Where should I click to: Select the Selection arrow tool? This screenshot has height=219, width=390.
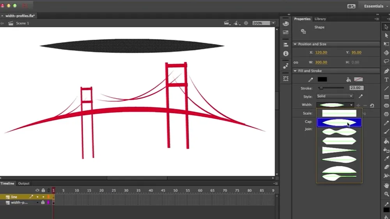point(386,27)
